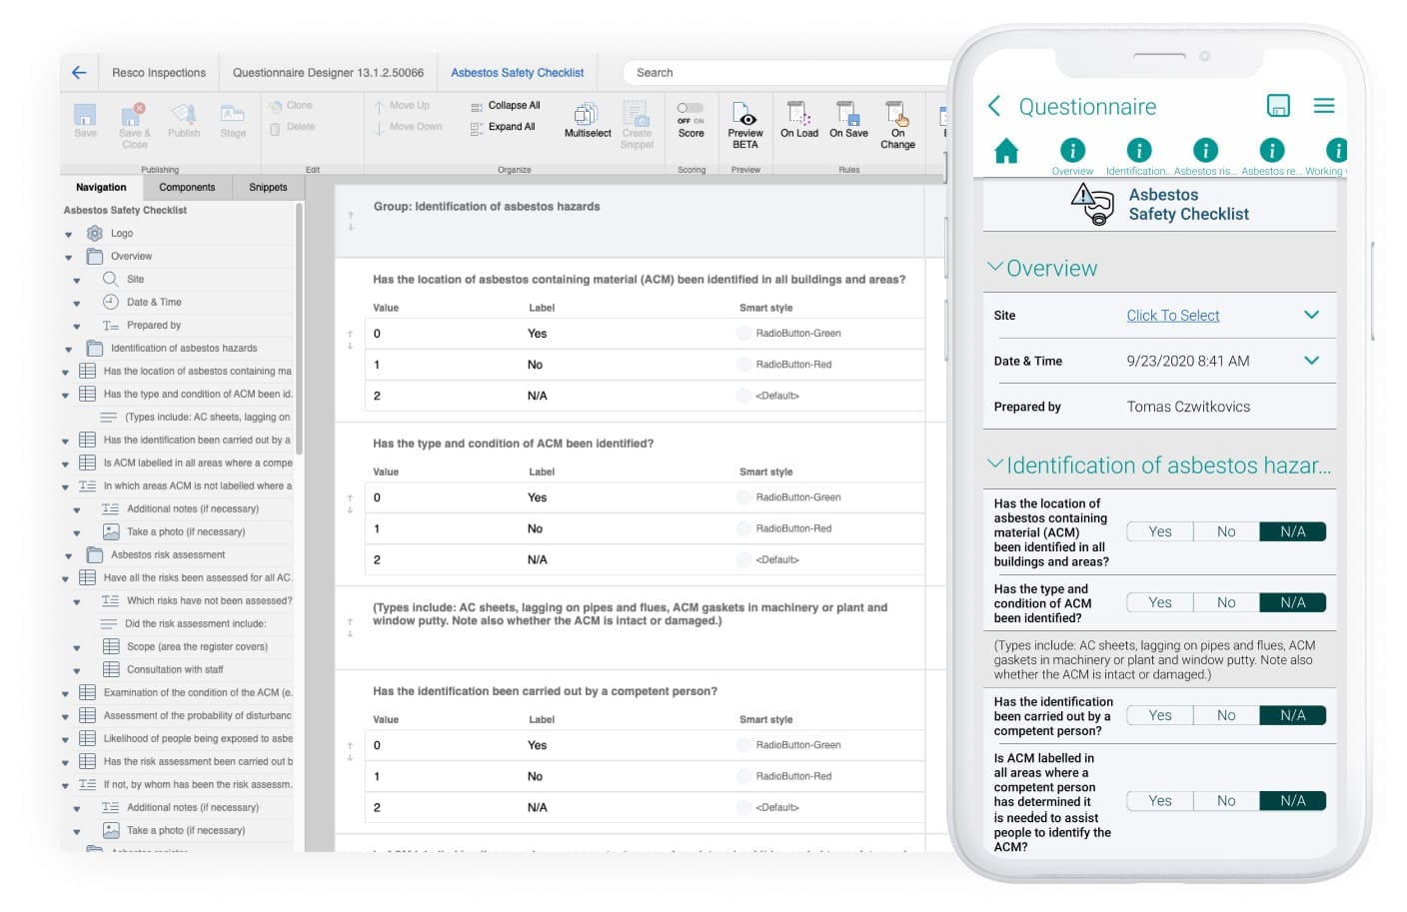Tap the phone save icon

[x=1278, y=106]
